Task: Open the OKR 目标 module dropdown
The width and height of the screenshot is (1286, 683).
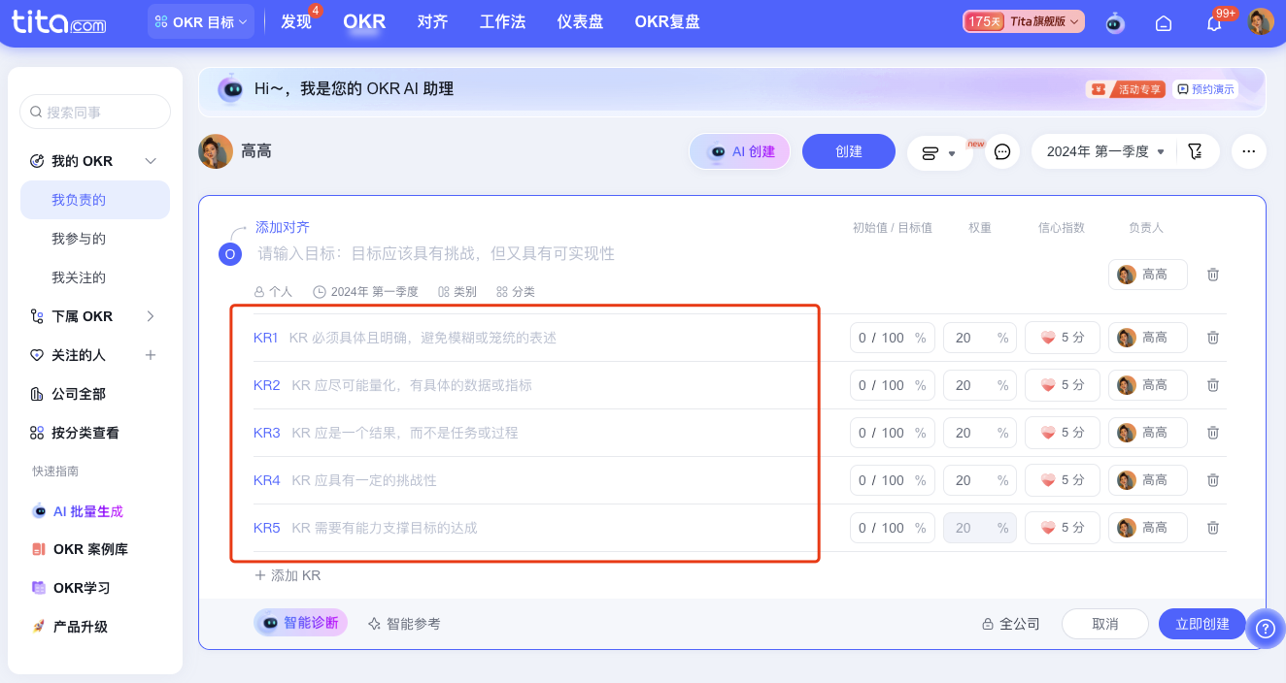Action: [x=201, y=22]
